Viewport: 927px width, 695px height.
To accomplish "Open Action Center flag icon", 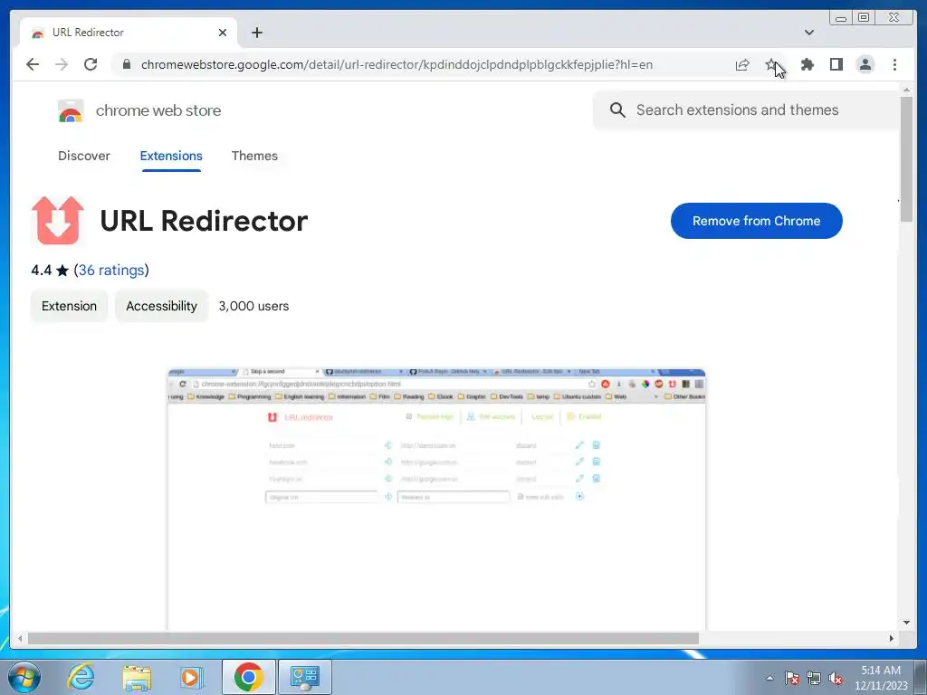I will (791, 678).
